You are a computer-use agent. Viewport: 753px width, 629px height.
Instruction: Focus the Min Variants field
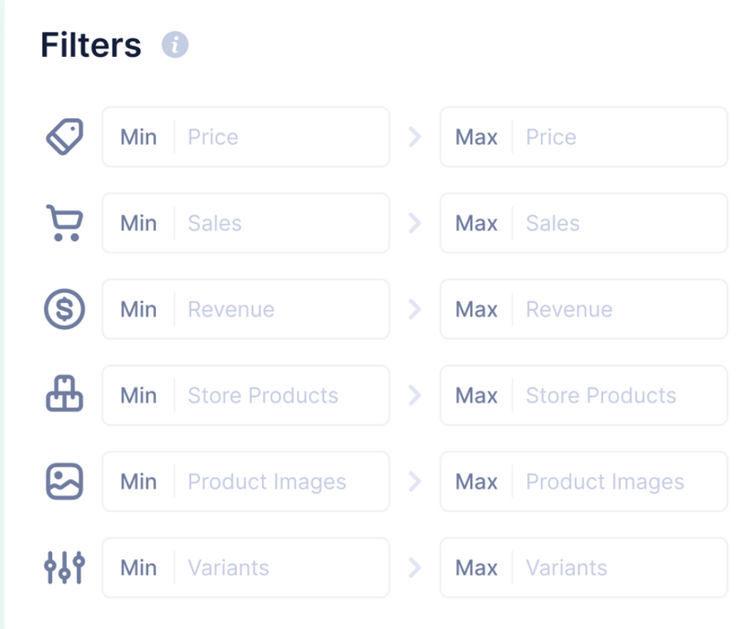point(245,567)
